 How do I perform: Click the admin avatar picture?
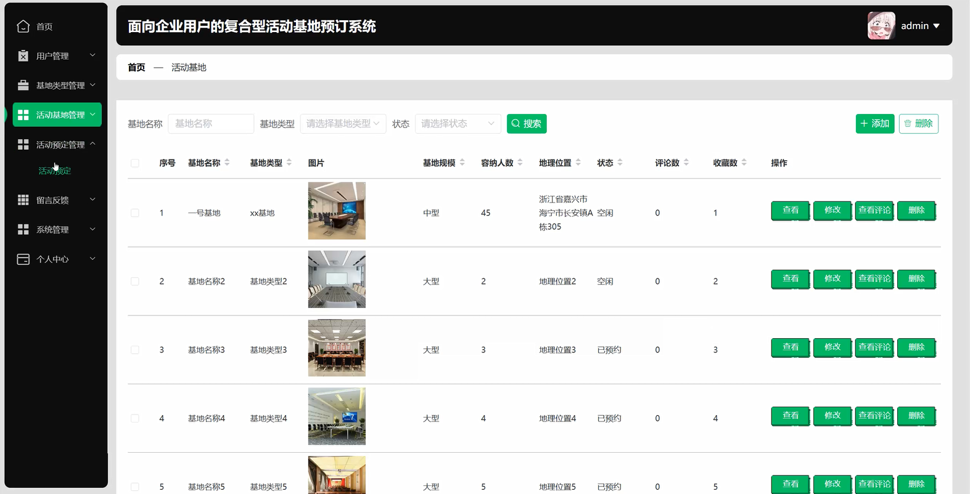[x=881, y=26]
